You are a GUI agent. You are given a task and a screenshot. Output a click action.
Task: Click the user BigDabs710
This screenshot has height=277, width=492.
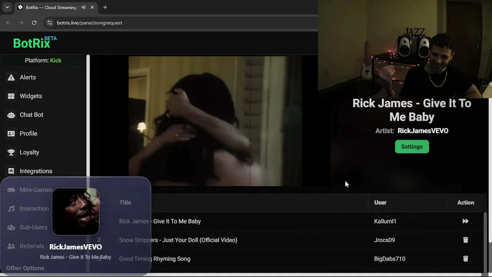389,259
